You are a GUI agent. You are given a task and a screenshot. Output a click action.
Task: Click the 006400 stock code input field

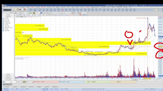tap(24, 13)
